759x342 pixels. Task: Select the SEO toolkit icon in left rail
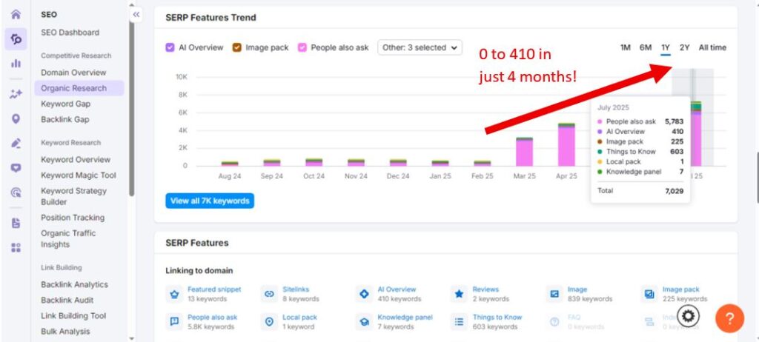pos(16,39)
